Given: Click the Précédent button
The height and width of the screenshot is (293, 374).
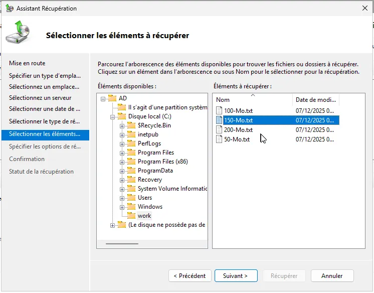Looking at the screenshot, I should tap(190, 276).
